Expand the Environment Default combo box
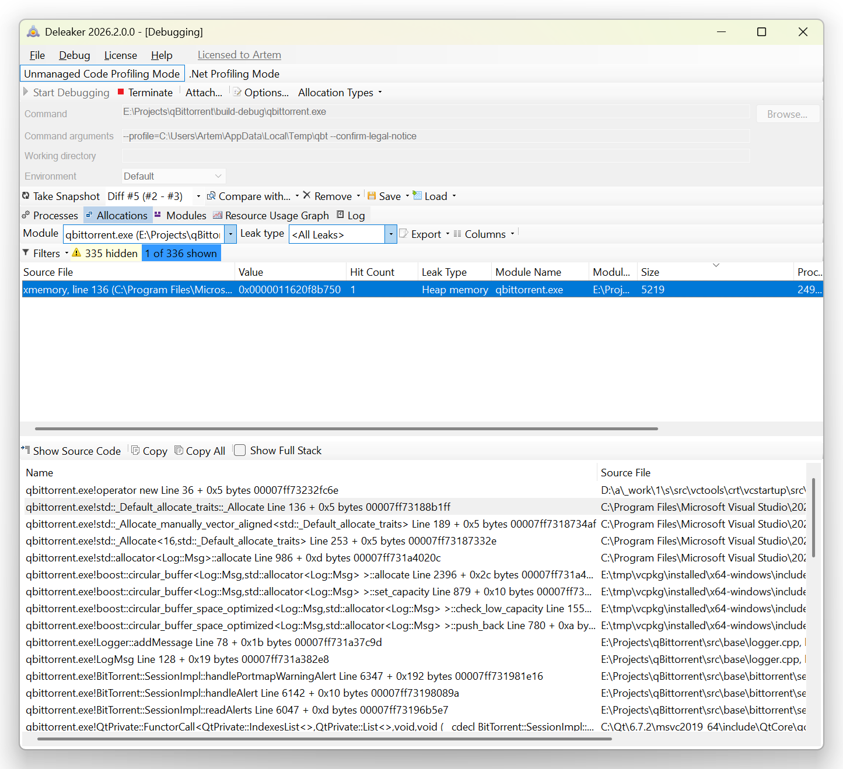This screenshot has width=843, height=769. (x=174, y=176)
